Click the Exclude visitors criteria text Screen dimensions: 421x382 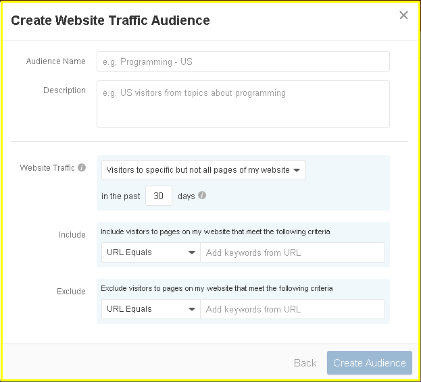pos(217,288)
